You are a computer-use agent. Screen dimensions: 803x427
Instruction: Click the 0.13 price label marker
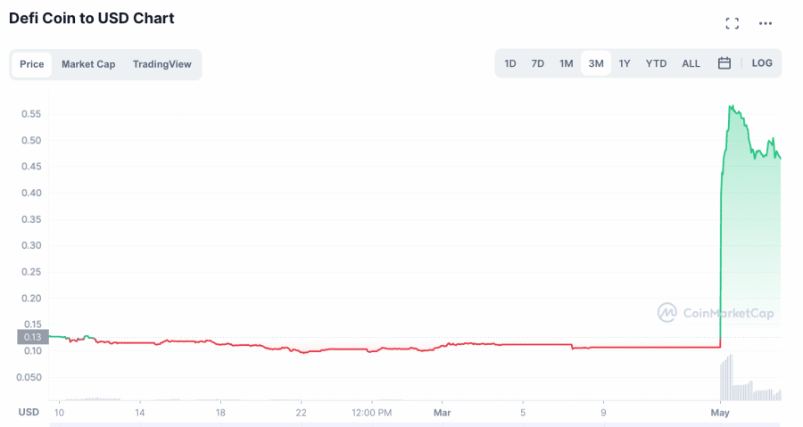33,337
